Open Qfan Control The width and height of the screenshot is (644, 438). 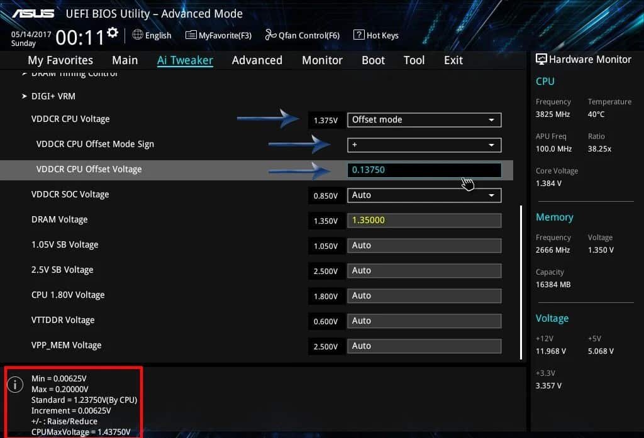coord(302,35)
